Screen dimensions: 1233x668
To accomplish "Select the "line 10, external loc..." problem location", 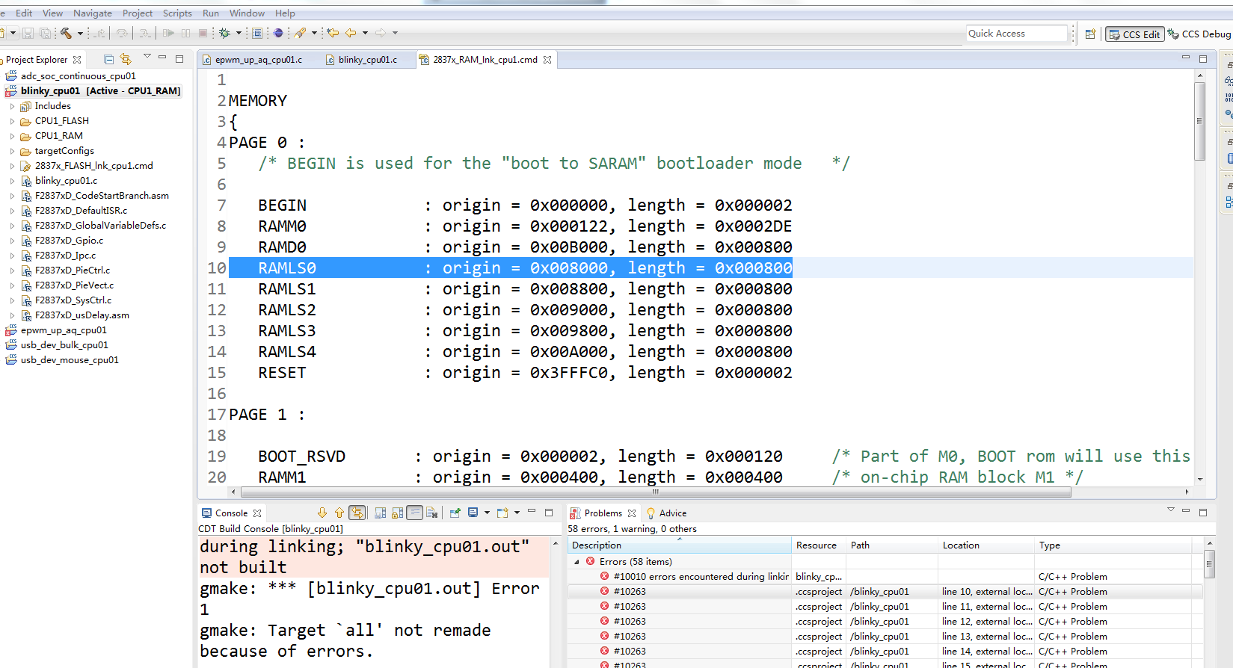I will click(x=987, y=592).
